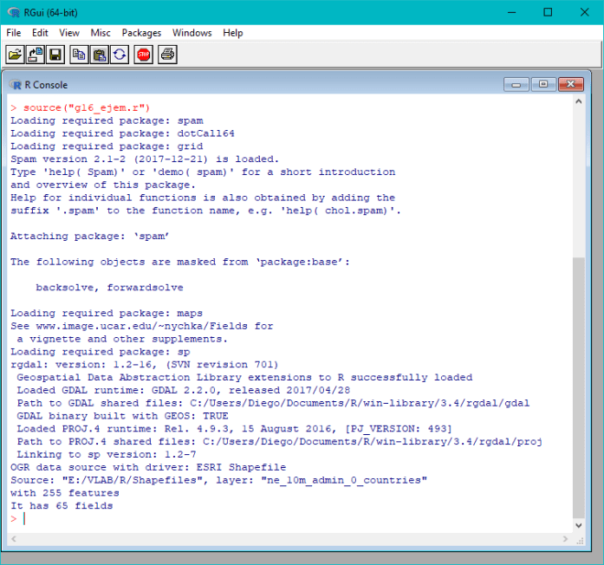Click the Print toolbar icon
604x565 pixels.
[x=167, y=55]
